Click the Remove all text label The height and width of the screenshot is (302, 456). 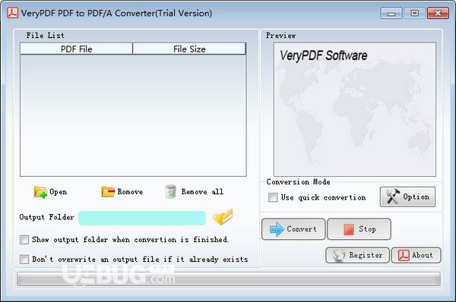point(202,192)
